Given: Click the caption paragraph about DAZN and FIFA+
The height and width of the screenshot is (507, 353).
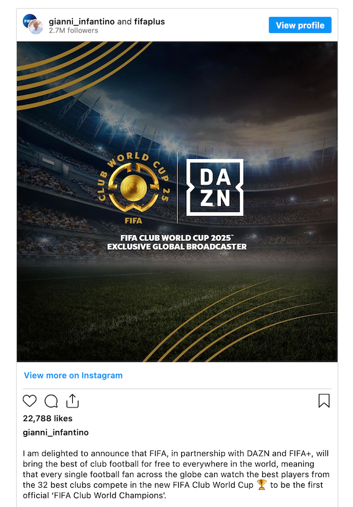Looking at the screenshot, I should click(176, 475).
